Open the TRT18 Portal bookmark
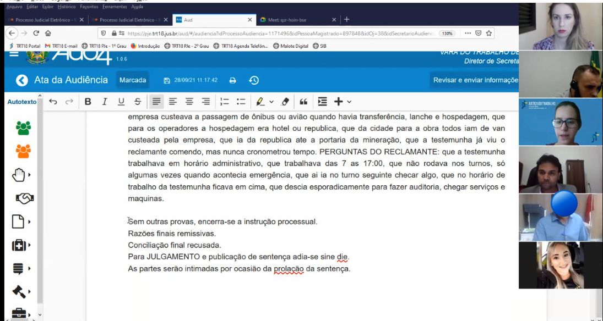This screenshot has width=603, height=321. 25,46
